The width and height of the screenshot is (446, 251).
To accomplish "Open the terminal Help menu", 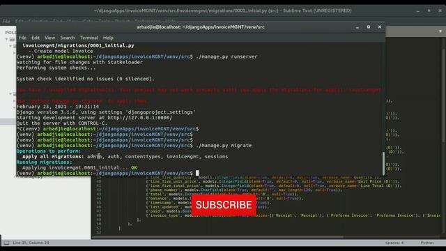I will (x=108, y=38).
